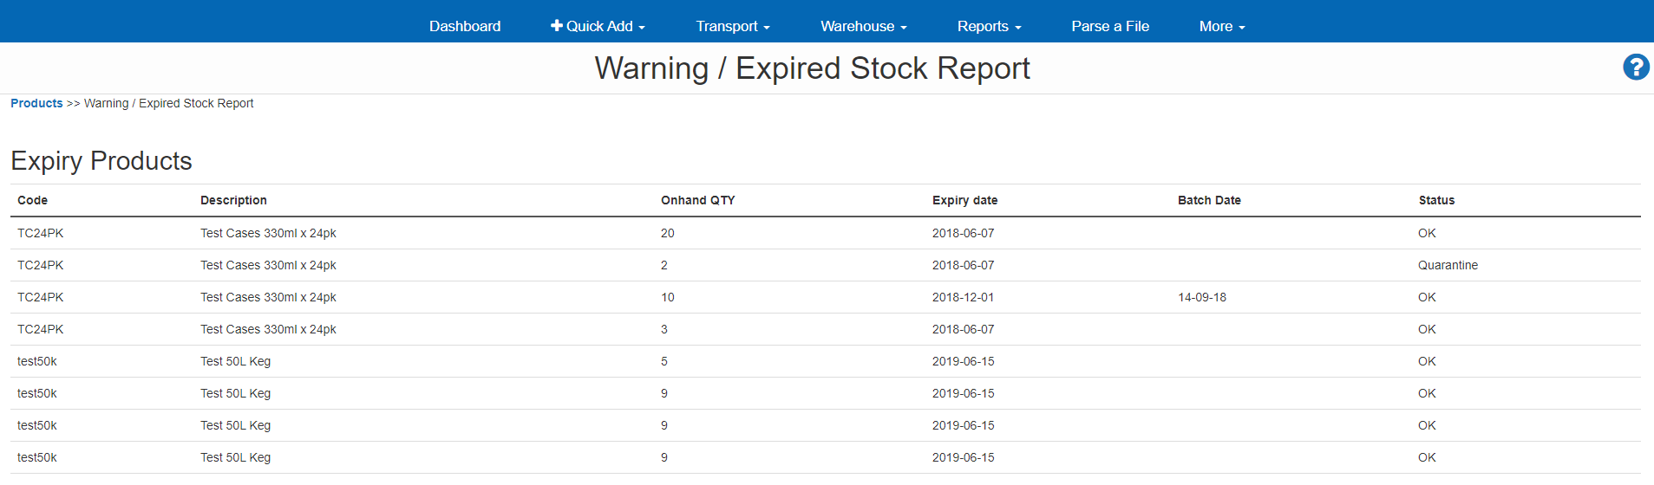Screen dimensions: 1654x485
Task: Follow the Products breadcrumb link
Action: tap(36, 103)
